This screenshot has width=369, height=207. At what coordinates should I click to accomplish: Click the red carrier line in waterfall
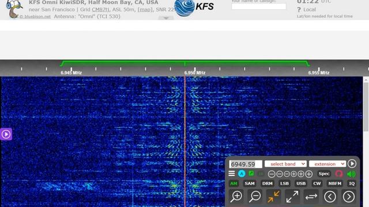(x=185, y=141)
